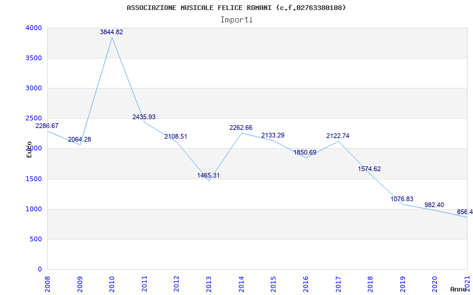473x295 pixels.
Task: Select the 1574.62 data label
Action: 370,169
